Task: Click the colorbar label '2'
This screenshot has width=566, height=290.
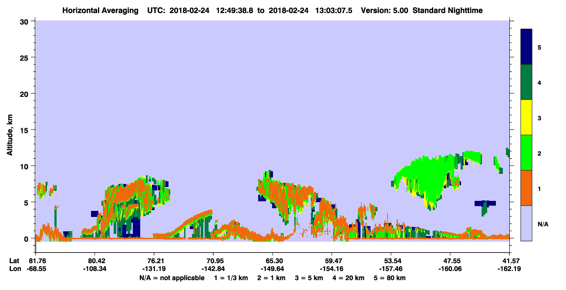Action: 539,153
